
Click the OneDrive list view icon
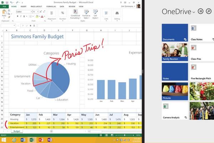click(200, 11)
